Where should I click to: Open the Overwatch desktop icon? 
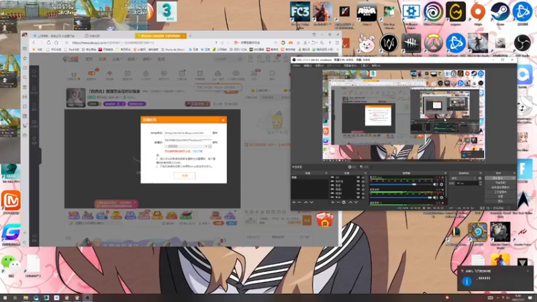433,43
